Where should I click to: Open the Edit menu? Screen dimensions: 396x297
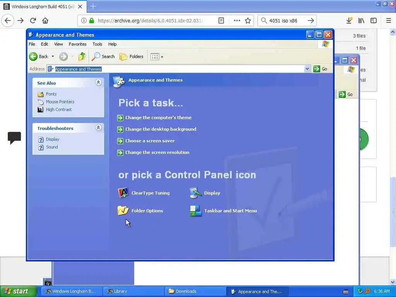pyautogui.click(x=44, y=44)
